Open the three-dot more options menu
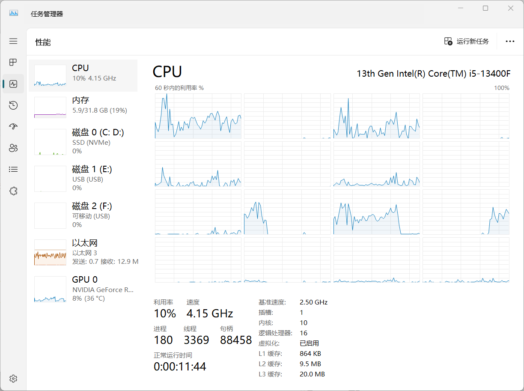 510,42
